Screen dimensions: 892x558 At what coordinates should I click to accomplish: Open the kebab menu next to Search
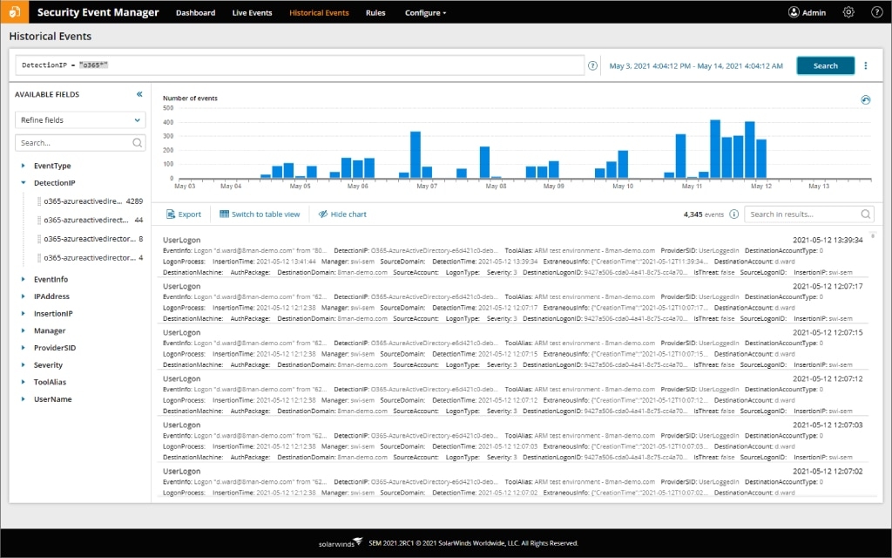[x=865, y=65]
